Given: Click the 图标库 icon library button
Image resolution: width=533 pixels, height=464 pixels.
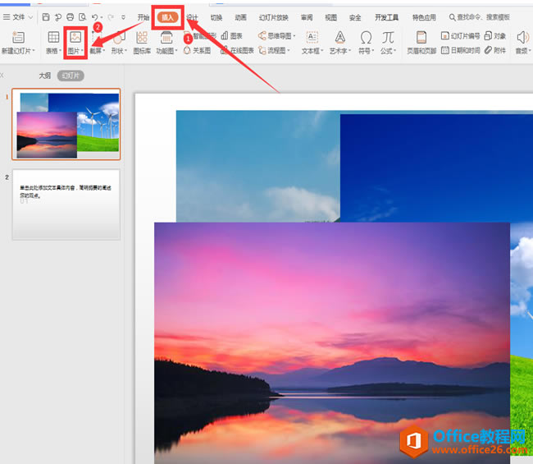Looking at the screenshot, I should click(x=142, y=42).
